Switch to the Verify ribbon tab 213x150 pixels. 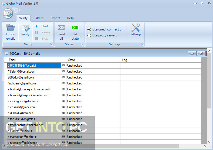[x=23, y=18]
